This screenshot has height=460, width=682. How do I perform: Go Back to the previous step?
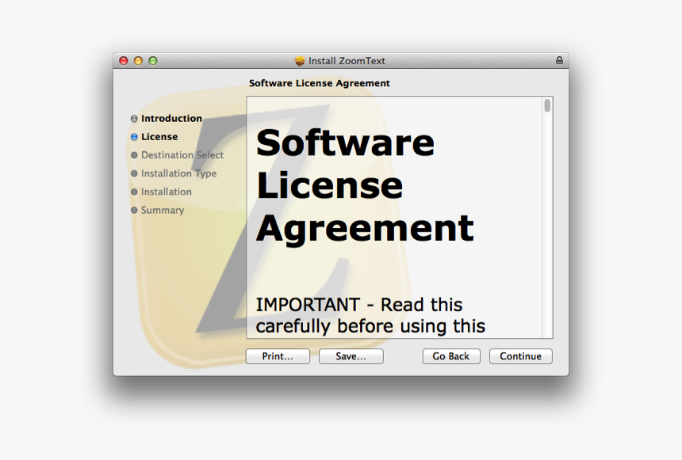(x=451, y=356)
